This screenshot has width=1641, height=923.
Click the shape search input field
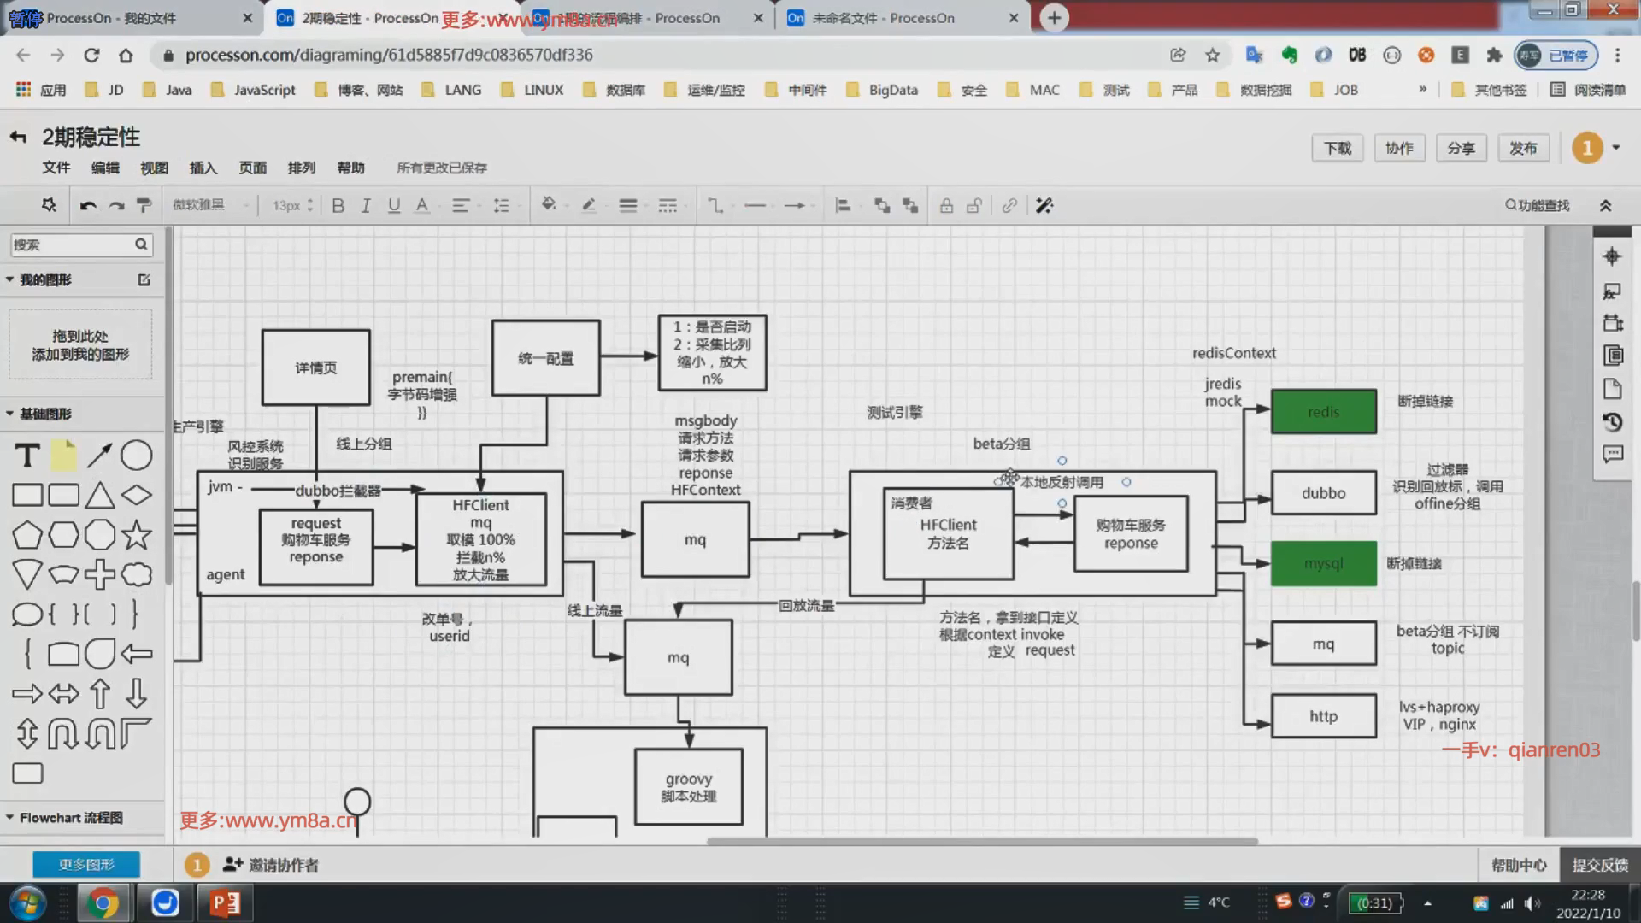click(73, 244)
